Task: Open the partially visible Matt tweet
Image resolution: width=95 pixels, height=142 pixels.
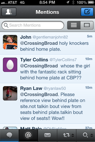Action: 47,127
